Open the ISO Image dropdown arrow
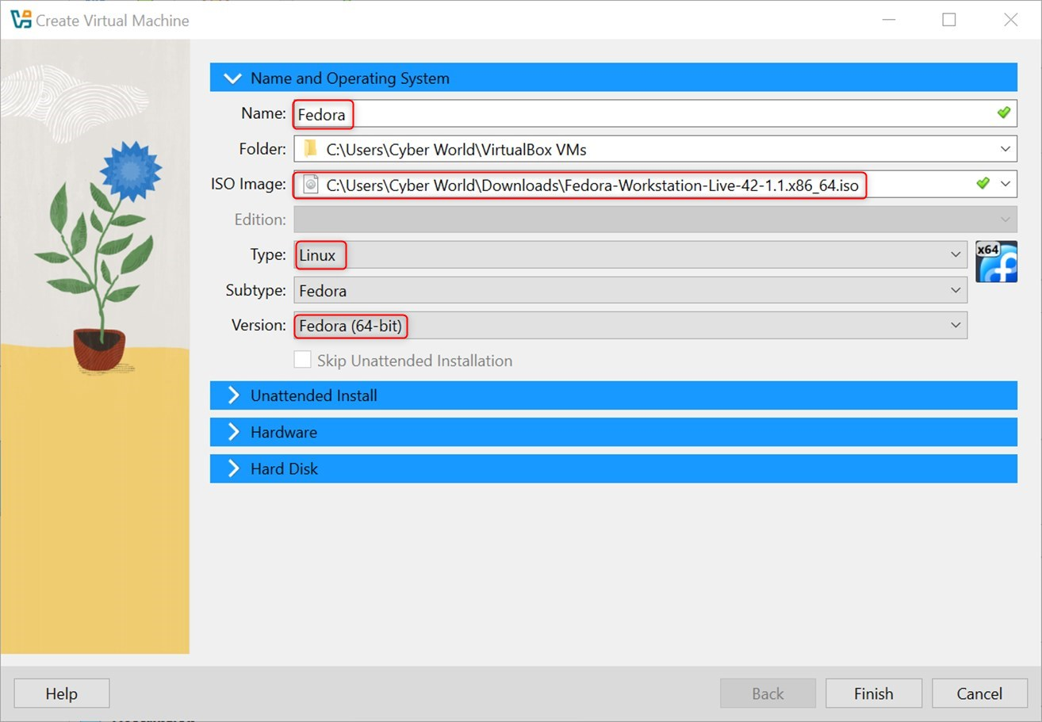The image size is (1042, 722). [1006, 184]
